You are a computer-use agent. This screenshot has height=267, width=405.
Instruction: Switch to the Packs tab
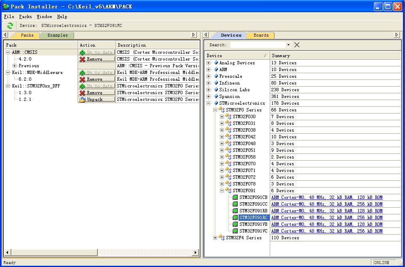pos(27,35)
